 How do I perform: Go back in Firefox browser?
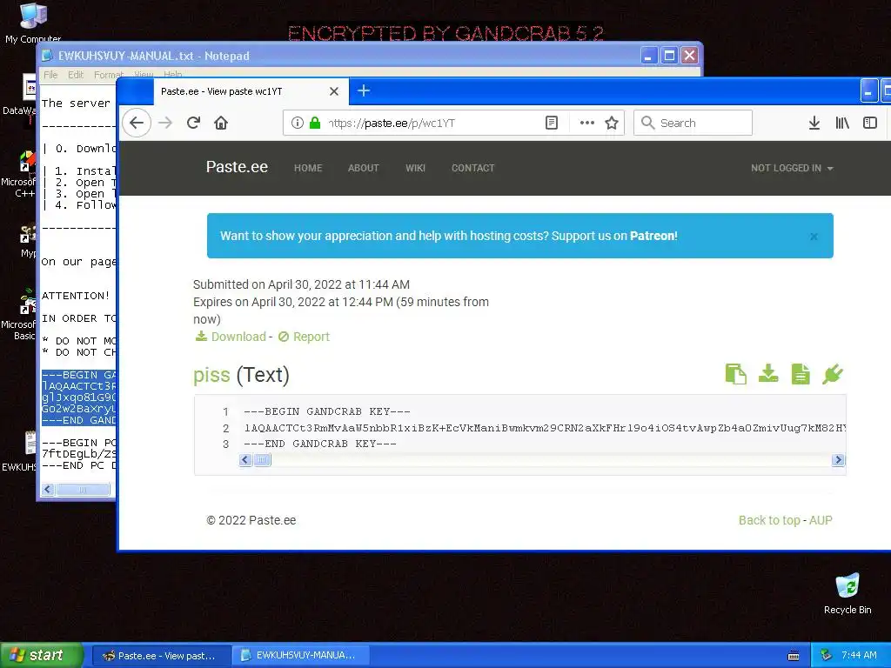pyautogui.click(x=137, y=123)
